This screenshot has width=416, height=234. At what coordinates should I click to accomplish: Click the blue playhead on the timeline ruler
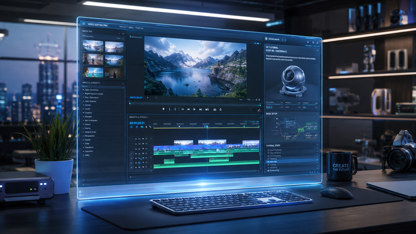207,127
